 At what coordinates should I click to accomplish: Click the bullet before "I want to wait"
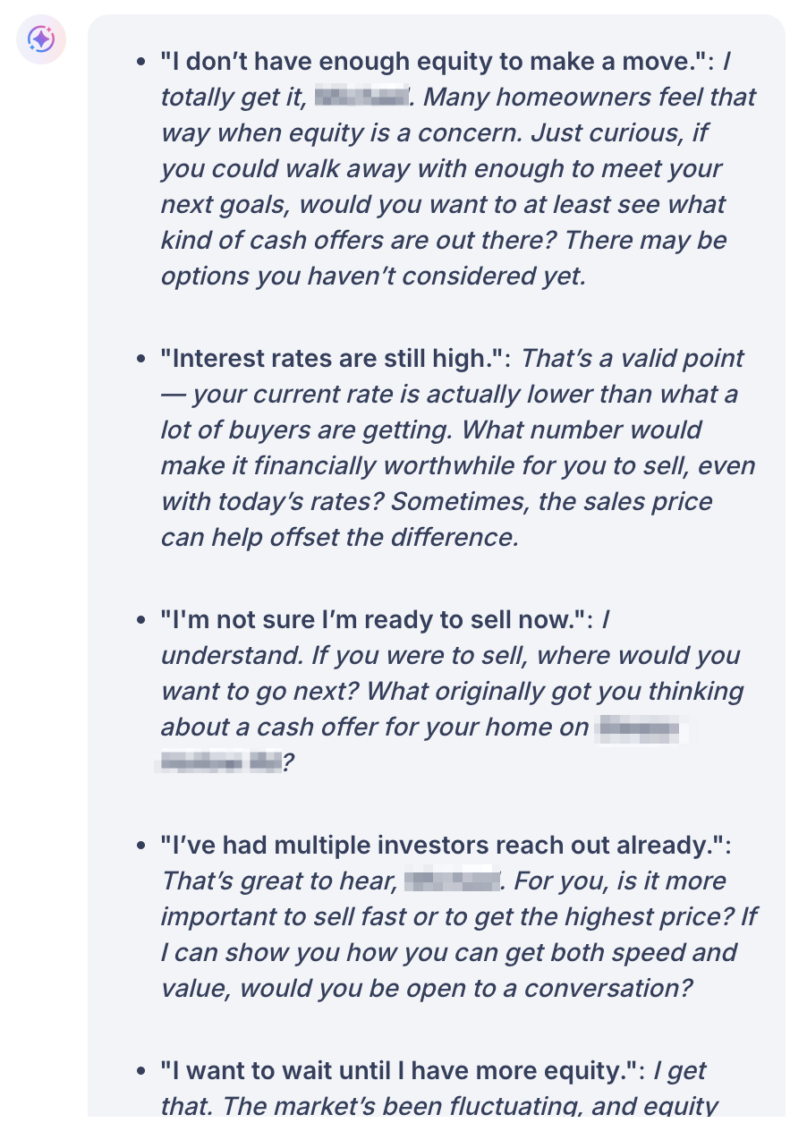tap(140, 1071)
